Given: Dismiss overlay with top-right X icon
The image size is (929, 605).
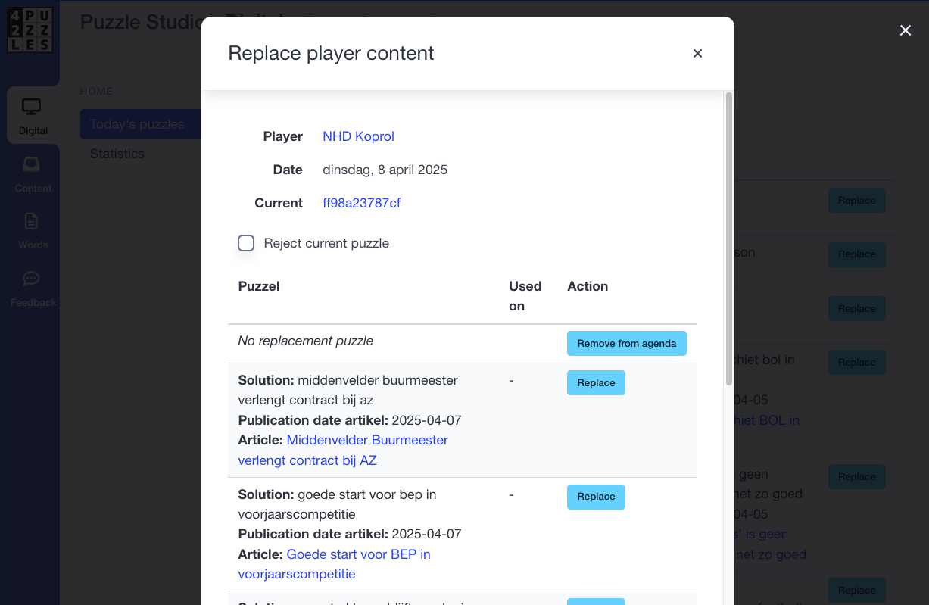Looking at the screenshot, I should [x=905, y=30].
